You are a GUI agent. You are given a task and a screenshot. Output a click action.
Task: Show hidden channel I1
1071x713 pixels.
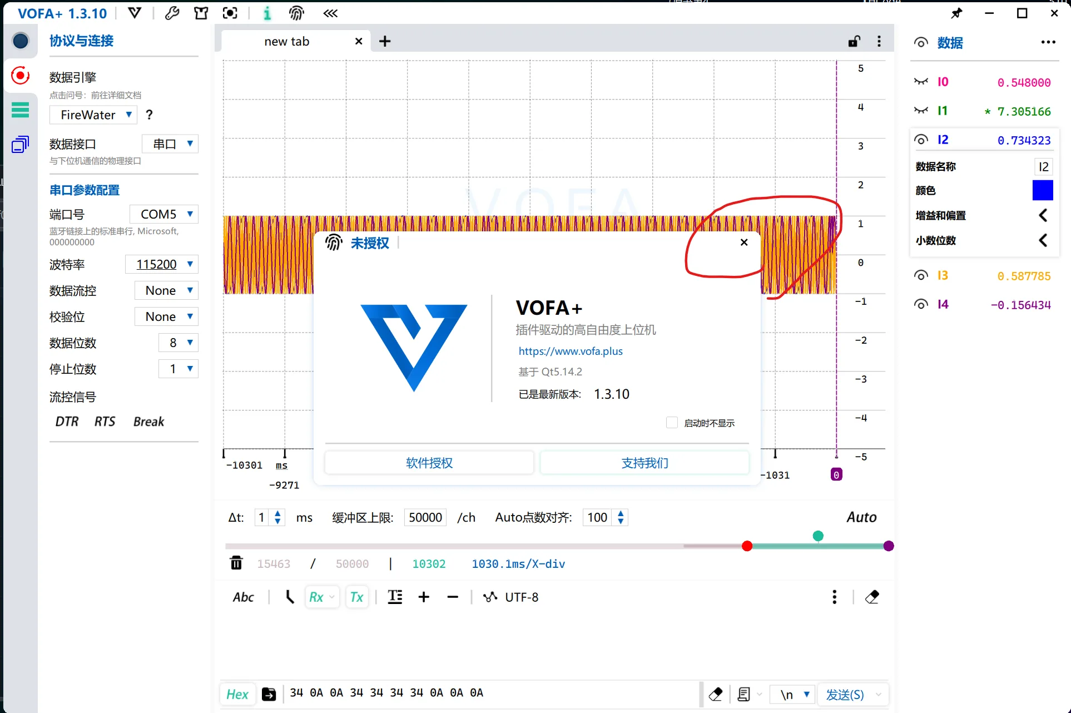tap(921, 111)
